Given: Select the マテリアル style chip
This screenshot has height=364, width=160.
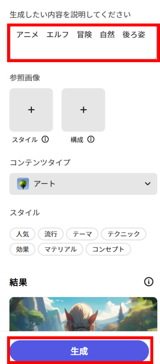Looking at the screenshot, I should [x=60, y=249].
